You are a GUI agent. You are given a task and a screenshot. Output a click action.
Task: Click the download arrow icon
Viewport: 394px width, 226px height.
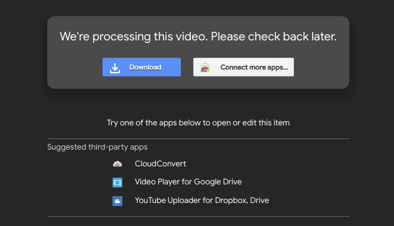(115, 68)
